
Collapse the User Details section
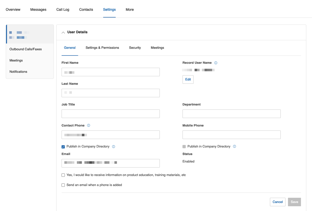(63, 32)
